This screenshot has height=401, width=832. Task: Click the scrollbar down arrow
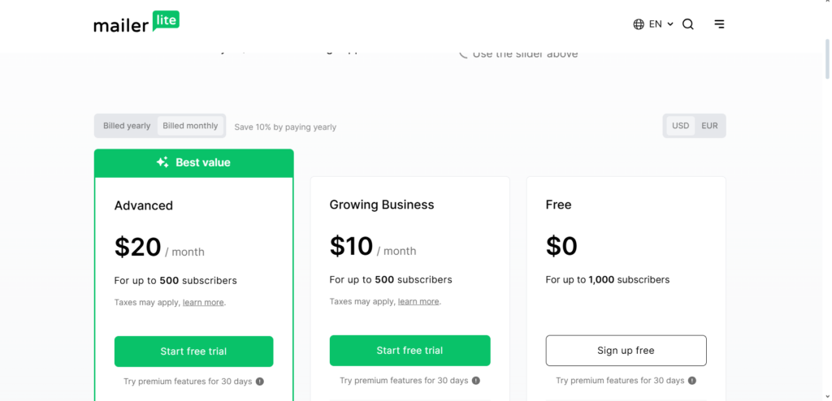pyautogui.click(x=827, y=397)
